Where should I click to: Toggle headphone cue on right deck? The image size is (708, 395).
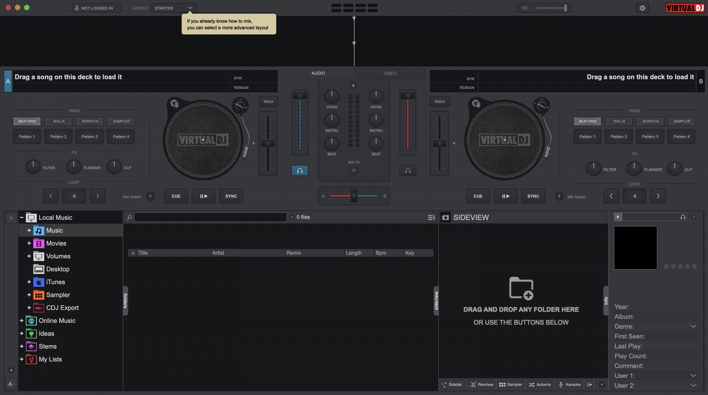tap(407, 171)
